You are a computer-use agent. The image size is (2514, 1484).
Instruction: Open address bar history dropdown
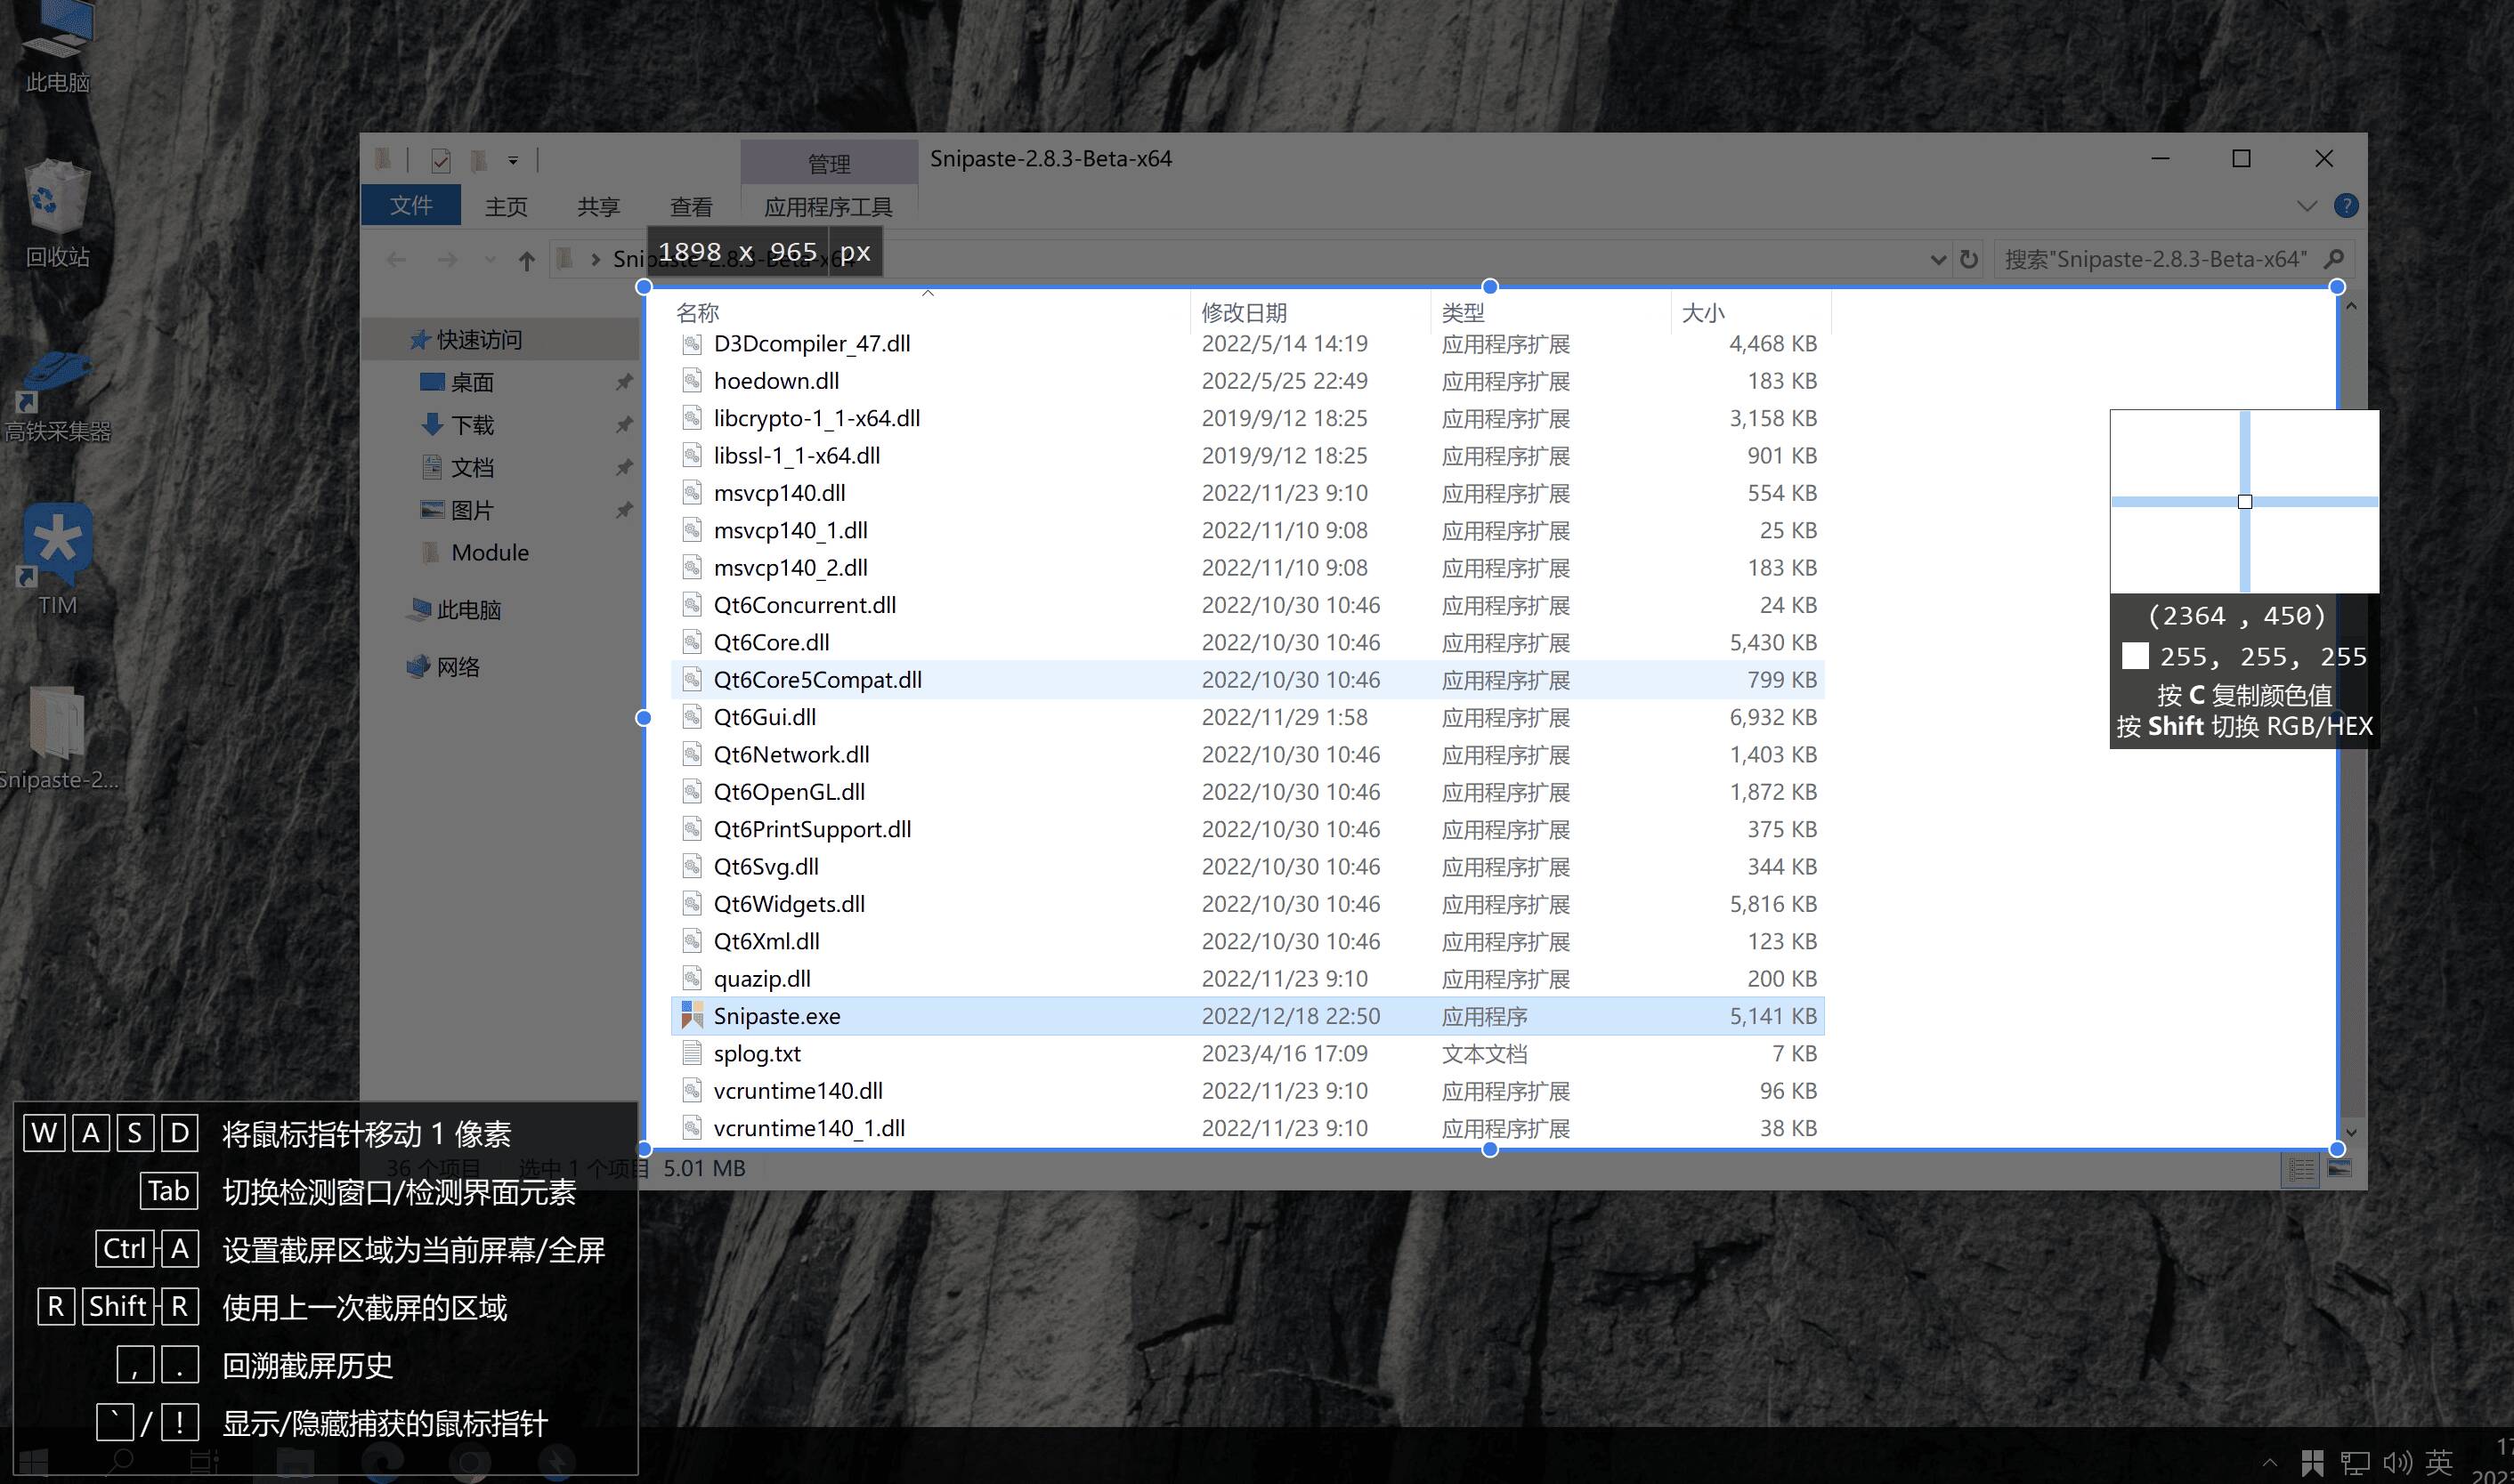coord(1937,260)
